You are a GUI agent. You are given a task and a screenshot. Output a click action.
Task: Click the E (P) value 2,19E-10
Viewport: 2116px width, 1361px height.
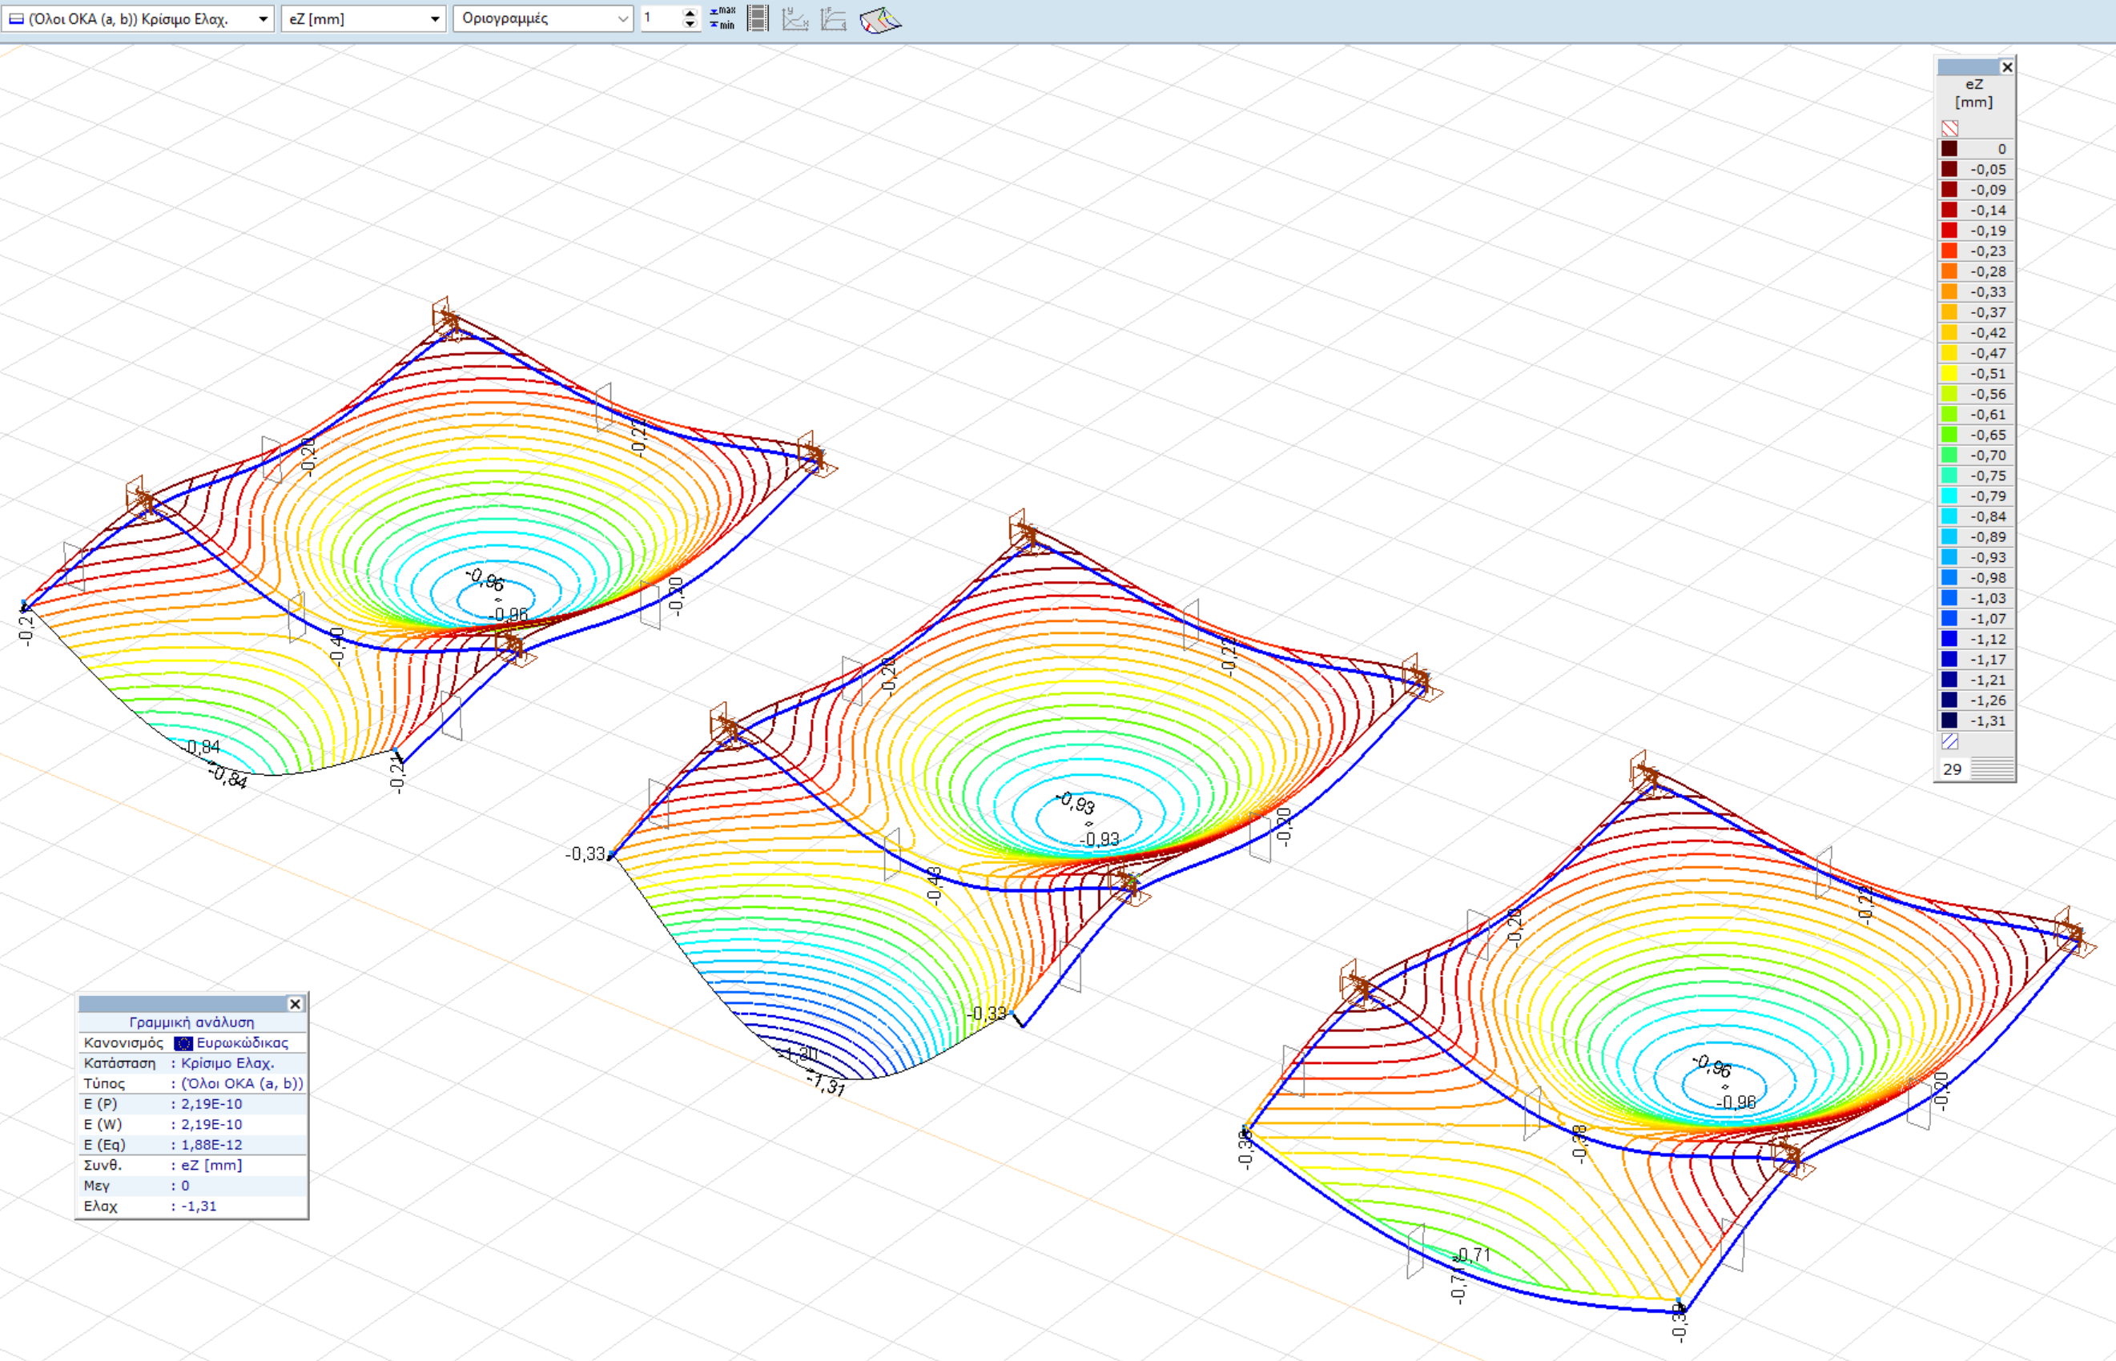(211, 1104)
